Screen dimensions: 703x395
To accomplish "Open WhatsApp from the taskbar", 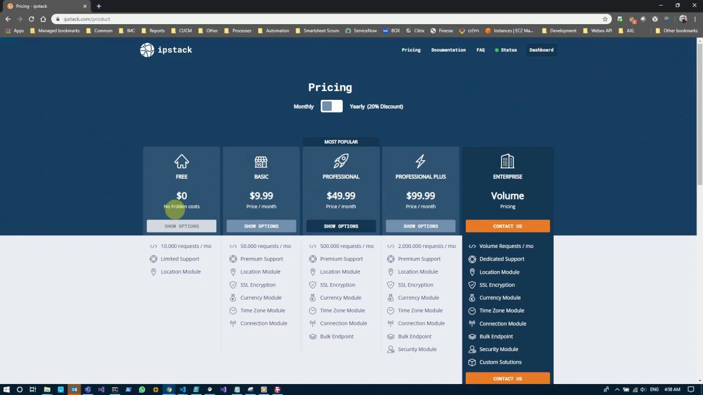I will pos(142,390).
